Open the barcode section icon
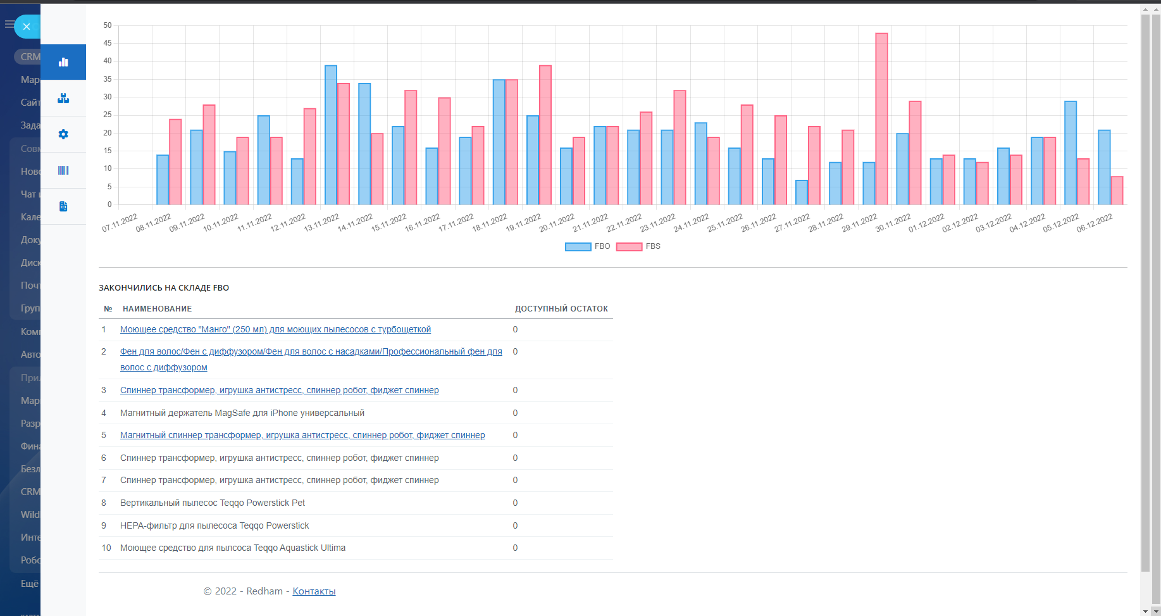1161x616 pixels. tap(63, 170)
